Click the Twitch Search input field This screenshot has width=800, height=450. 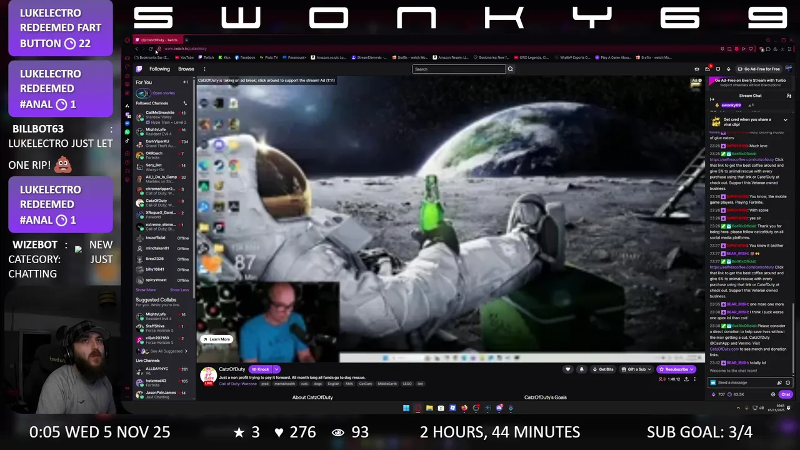[458, 69]
